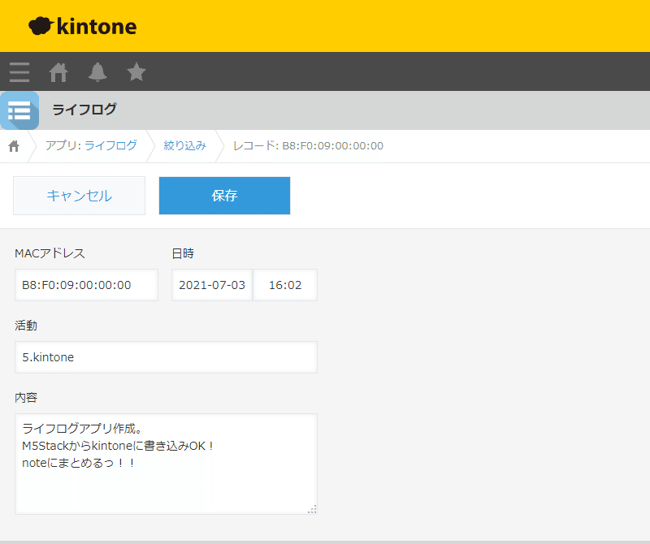Open the hamburger menu icon
650x544 pixels.
[x=19, y=72]
